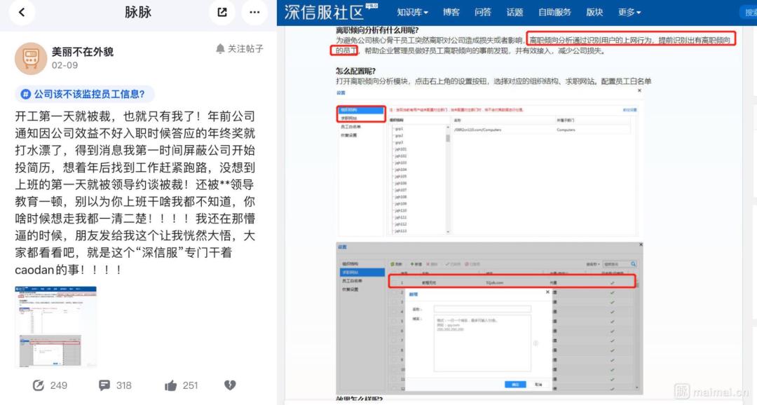This screenshot has height=405, width=757.
Task: Expand the 更多 dropdown menu
Action: (629, 13)
